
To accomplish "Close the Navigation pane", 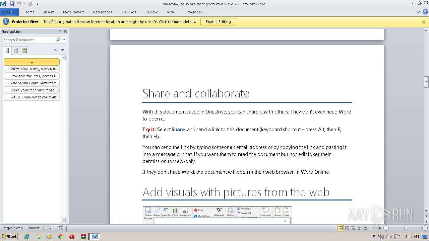I will click(65, 31).
